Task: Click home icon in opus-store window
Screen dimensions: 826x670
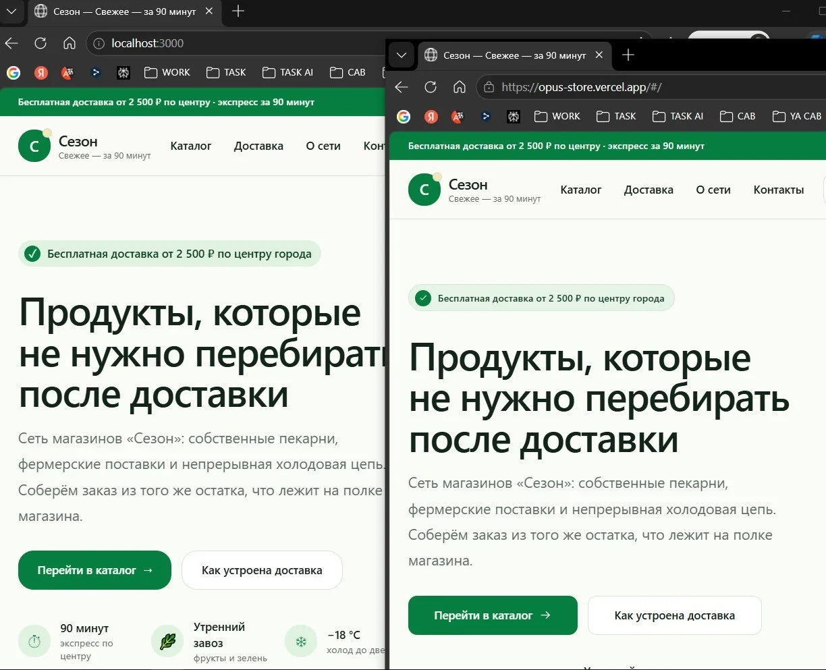Action: click(x=460, y=87)
